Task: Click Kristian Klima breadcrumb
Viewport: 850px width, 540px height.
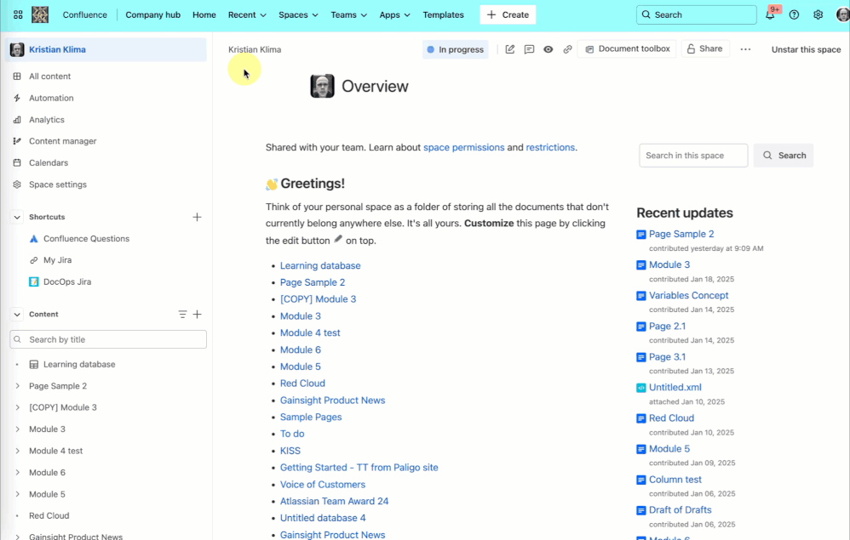Action: point(255,49)
